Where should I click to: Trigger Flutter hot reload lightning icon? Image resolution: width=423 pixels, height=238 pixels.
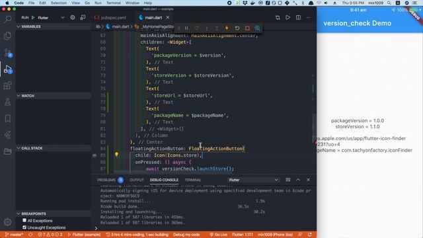tap(227, 28)
